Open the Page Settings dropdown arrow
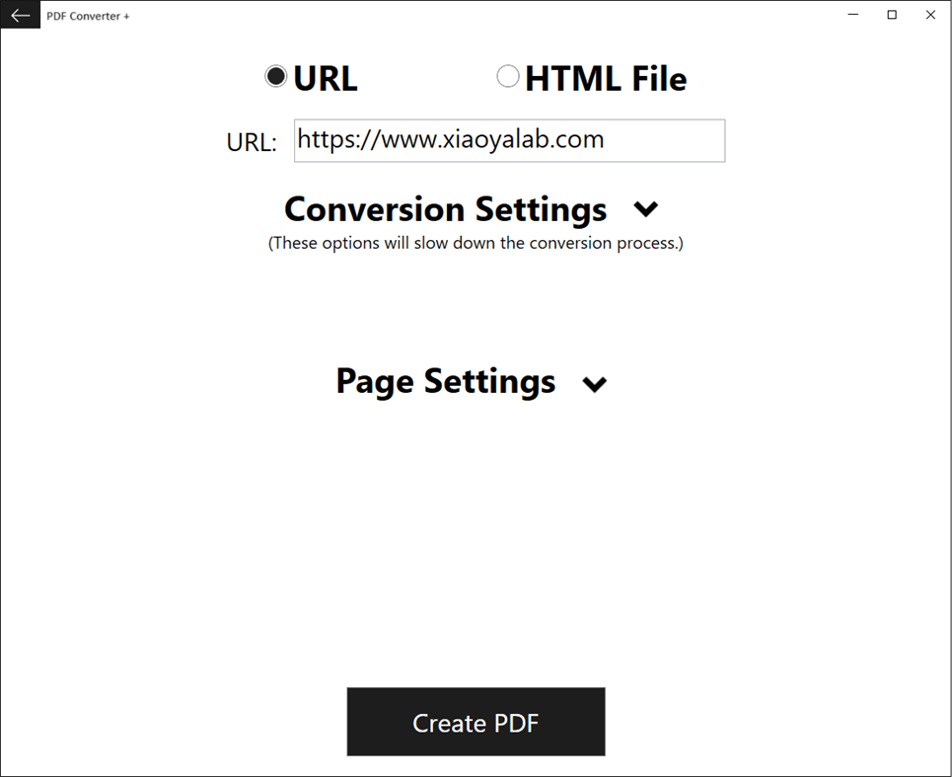 click(x=595, y=383)
